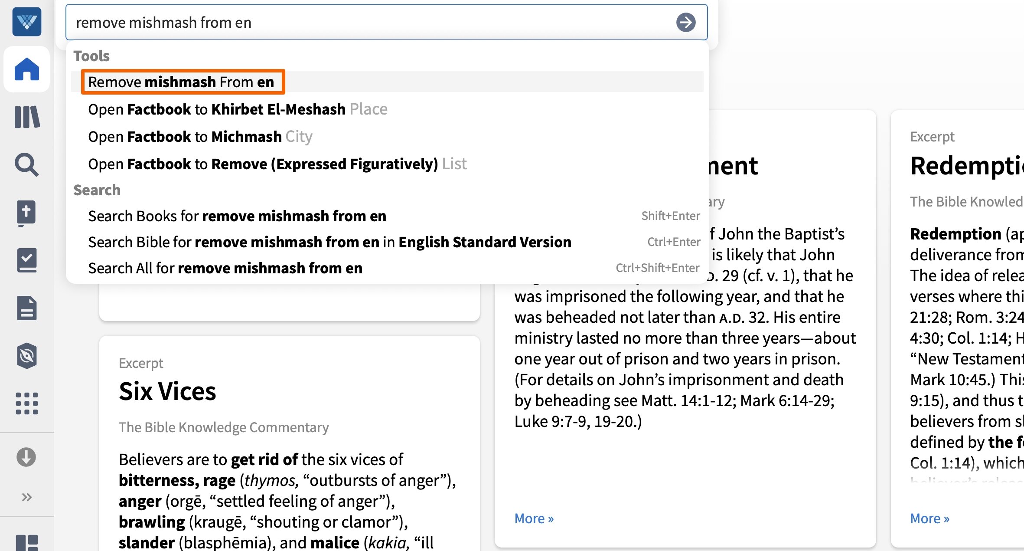The image size is (1024, 551).
Task: Select Search Books for remove mishmash
Action: 237,216
